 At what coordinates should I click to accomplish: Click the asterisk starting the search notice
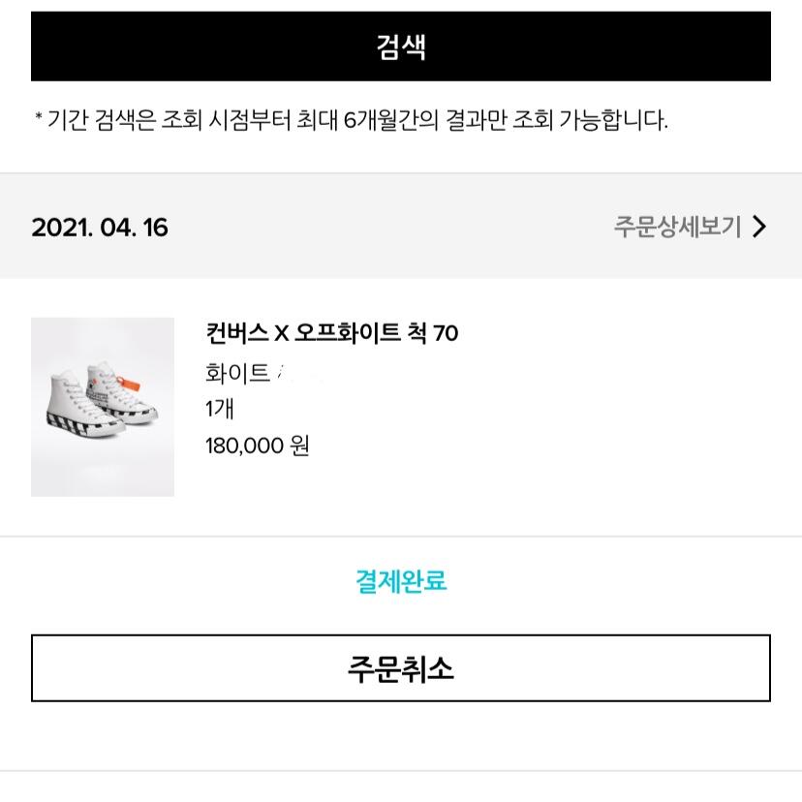(39, 118)
